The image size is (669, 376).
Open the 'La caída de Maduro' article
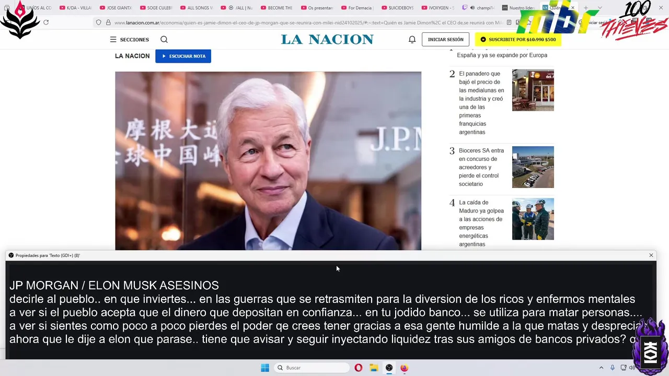pos(481,223)
